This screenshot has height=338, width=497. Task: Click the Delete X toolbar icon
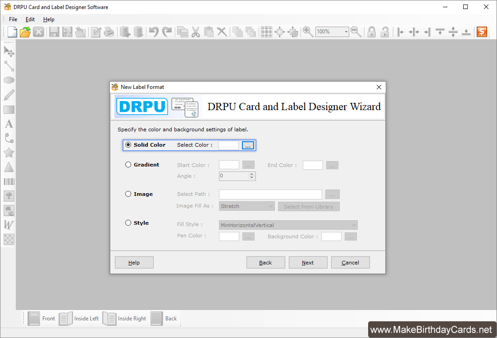(222, 32)
